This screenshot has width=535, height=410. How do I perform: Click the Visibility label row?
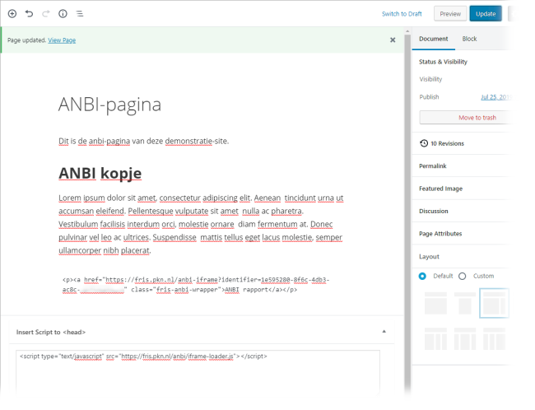point(430,79)
